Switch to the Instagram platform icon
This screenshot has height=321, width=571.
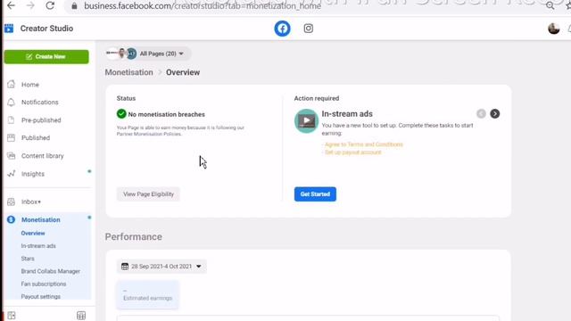[309, 29]
